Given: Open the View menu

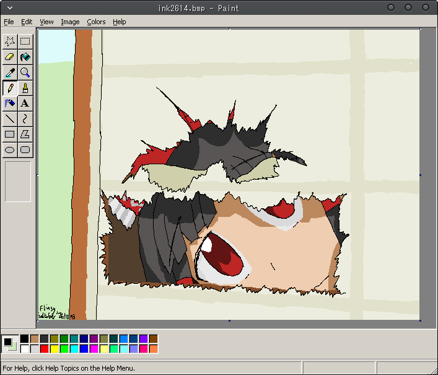Looking at the screenshot, I should pyautogui.click(x=46, y=22).
